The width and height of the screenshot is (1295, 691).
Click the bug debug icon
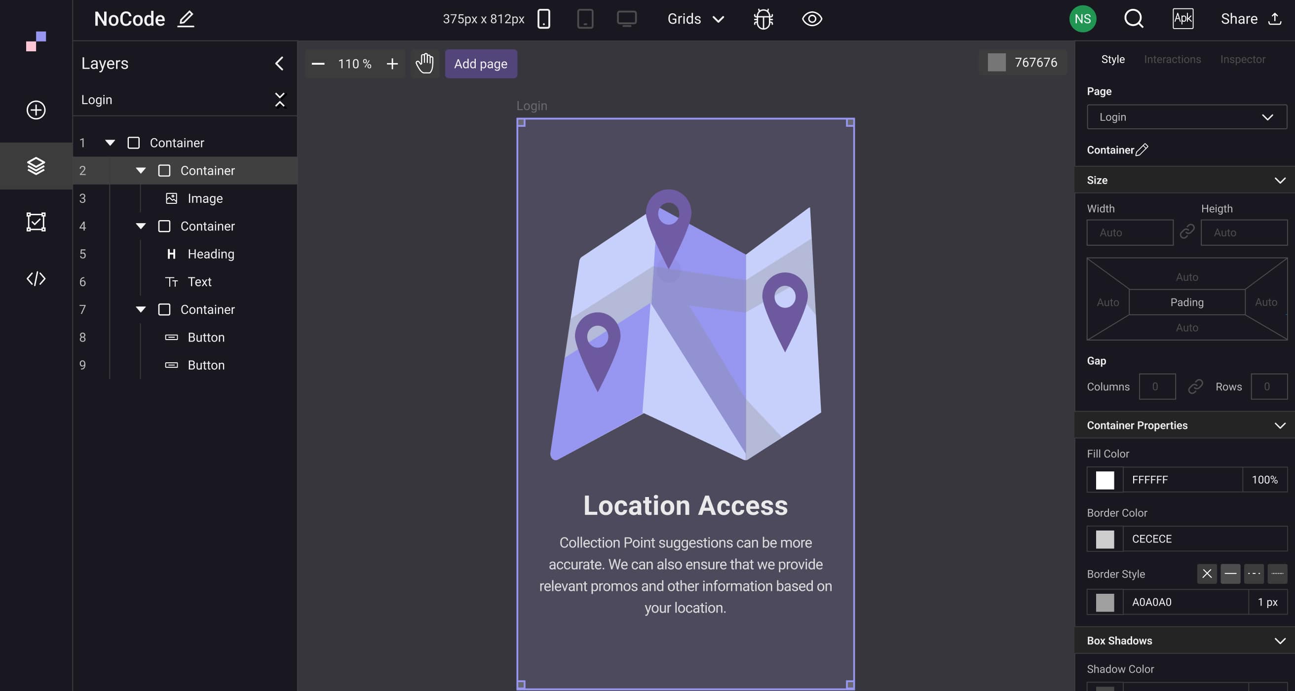[x=762, y=19]
